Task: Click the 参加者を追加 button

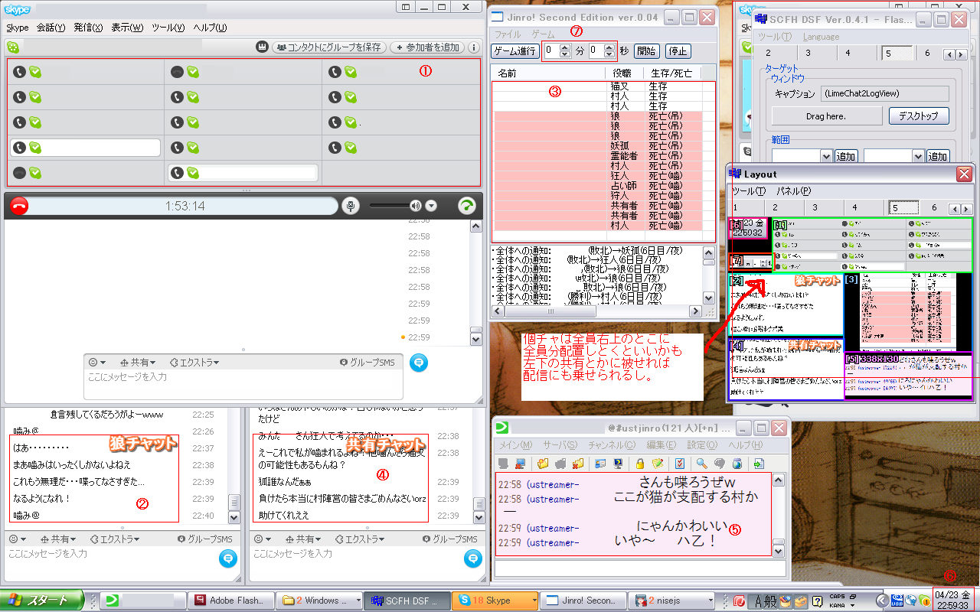Action: 428,47
